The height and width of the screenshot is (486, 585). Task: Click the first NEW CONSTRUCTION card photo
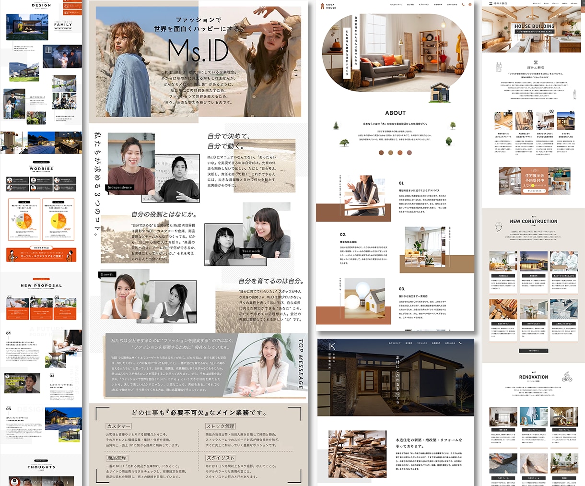pos(503,262)
